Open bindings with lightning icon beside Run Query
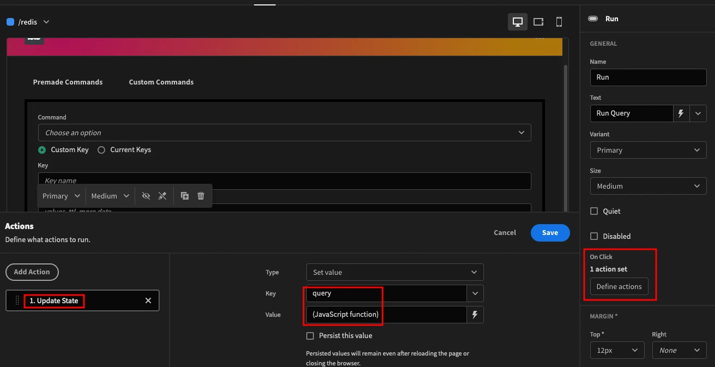 click(x=681, y=113)
